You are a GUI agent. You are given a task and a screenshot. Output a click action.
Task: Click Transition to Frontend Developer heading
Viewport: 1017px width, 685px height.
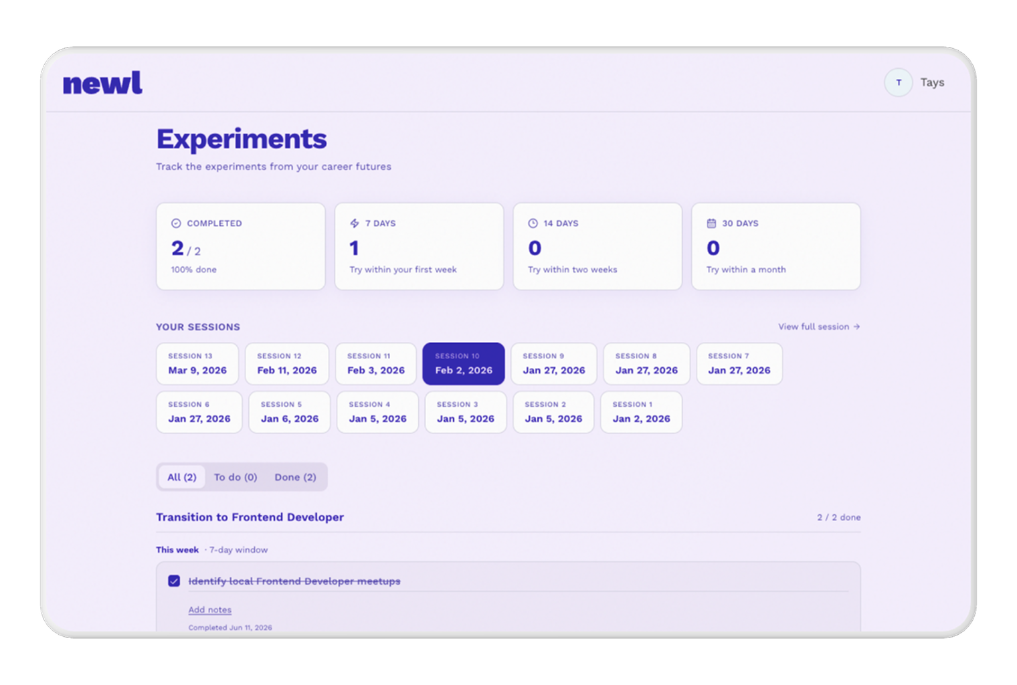point(250,517)
